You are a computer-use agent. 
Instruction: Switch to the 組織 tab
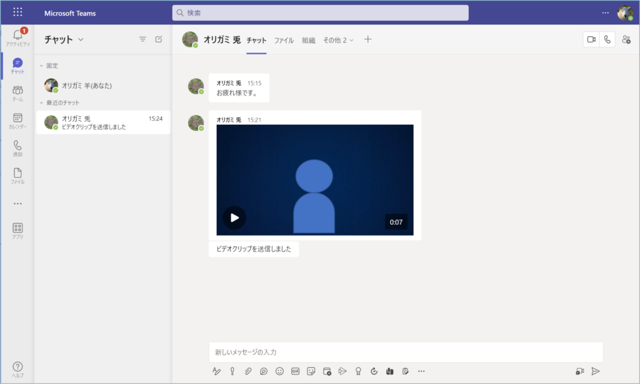tap(308, 40)
